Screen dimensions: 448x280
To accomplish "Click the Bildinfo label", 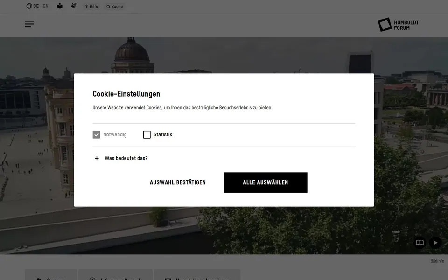I will (437, 261).
